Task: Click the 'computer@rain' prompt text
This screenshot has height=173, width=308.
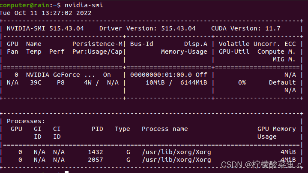Action: tap(24, 5)
